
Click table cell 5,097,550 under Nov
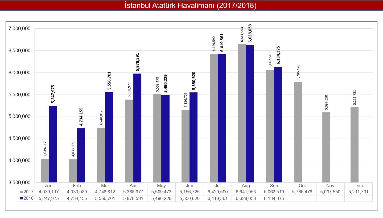pyautogui.click(x=330, y=192)
